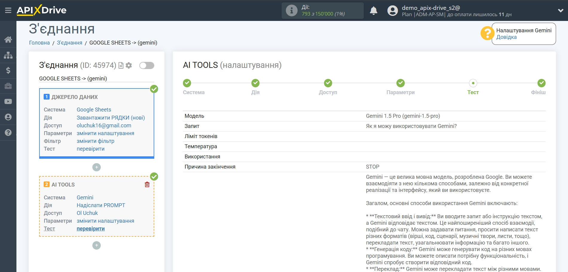Open billing via sidebar dollar icon
The height and width of the screenshot is (272, 568).
(x=8, y=71)
